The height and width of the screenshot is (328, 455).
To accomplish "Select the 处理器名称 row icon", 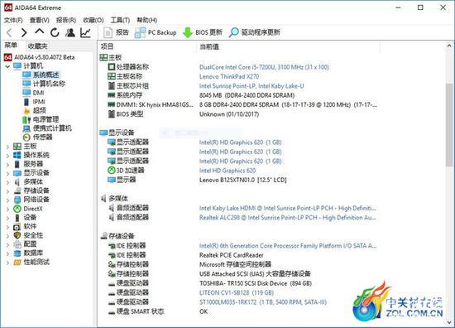I will point(112,67).
